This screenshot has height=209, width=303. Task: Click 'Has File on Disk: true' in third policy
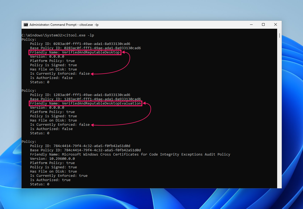(x=54, y=171)
